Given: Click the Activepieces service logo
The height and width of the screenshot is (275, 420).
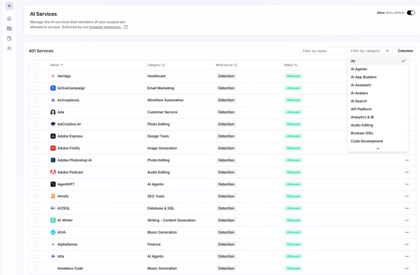Looking at the screenshot, I should tap(53, 100).
